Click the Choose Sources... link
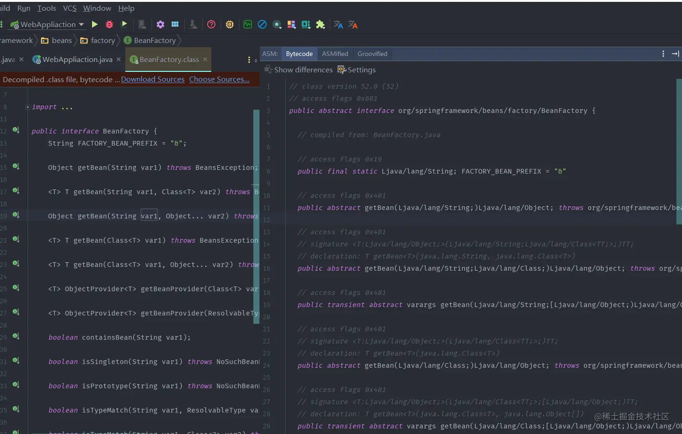Screen dimensions: 682x434 pyautogui.click(x=219, y=79)
